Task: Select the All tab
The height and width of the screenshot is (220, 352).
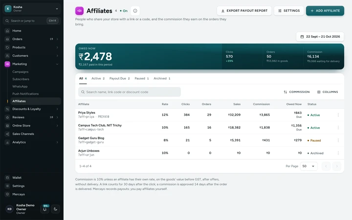Action: tap(83, 79)
